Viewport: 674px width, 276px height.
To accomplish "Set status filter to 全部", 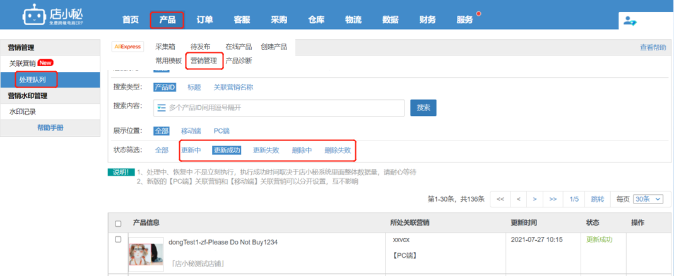I will 162,150.
